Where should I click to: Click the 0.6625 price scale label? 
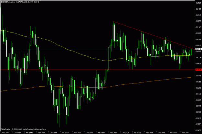tap(198, 63)
